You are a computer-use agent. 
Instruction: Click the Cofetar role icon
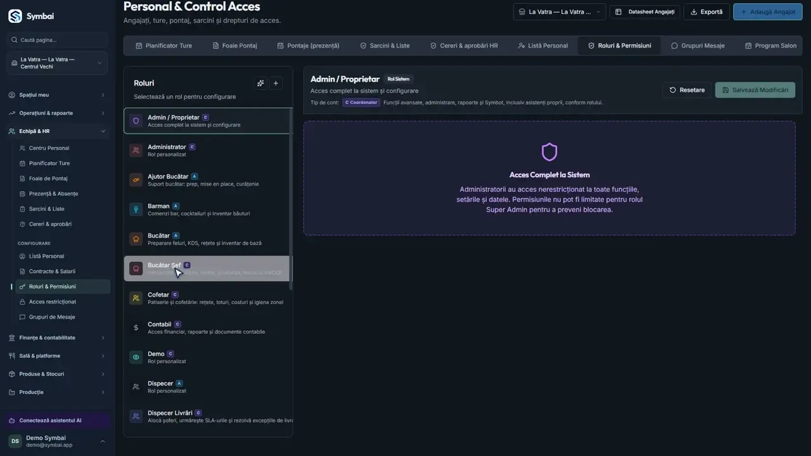tap(136, 298)
